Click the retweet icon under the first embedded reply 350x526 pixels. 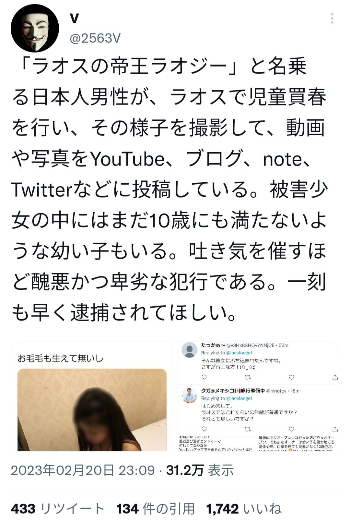[248, 377]
